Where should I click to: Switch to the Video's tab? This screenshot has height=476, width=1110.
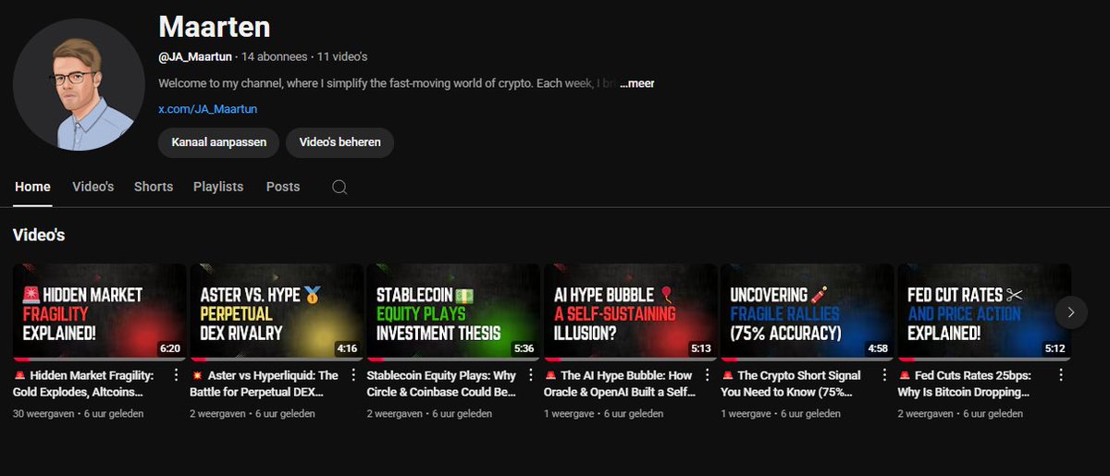click(x=93, y=187)
